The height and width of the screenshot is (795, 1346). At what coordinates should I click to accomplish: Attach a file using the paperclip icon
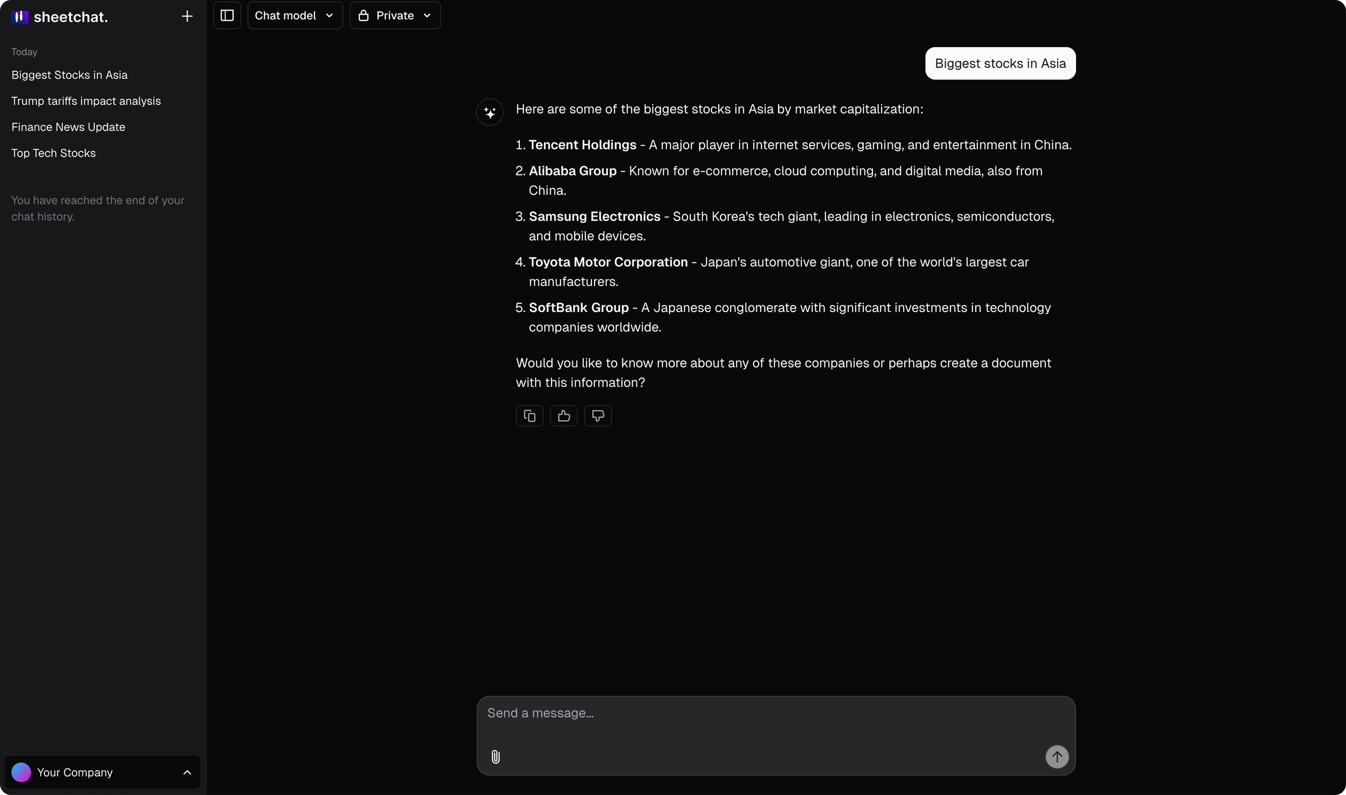click(x=495, y=757)
